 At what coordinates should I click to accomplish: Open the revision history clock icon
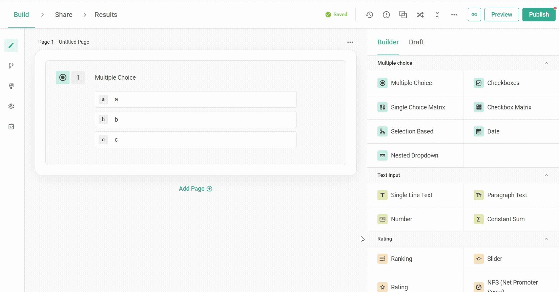369,15
